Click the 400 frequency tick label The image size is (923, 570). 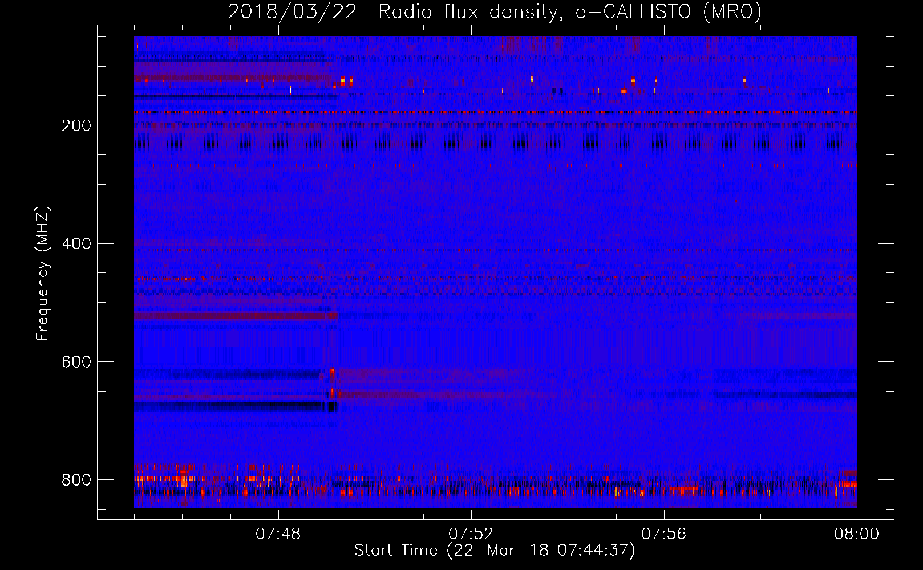tap(76, 244)
